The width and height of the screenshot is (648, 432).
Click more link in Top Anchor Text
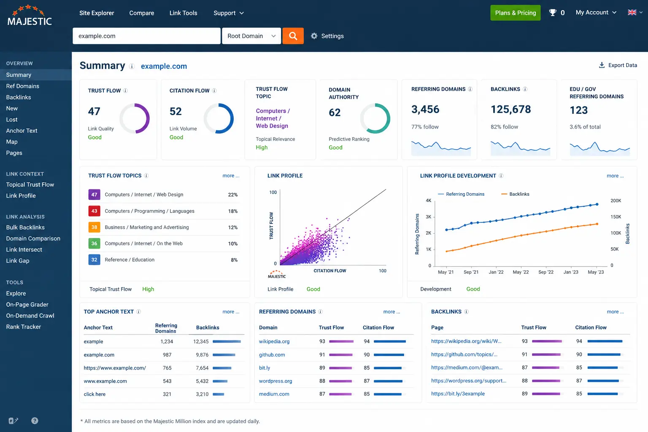click(231, 312)
